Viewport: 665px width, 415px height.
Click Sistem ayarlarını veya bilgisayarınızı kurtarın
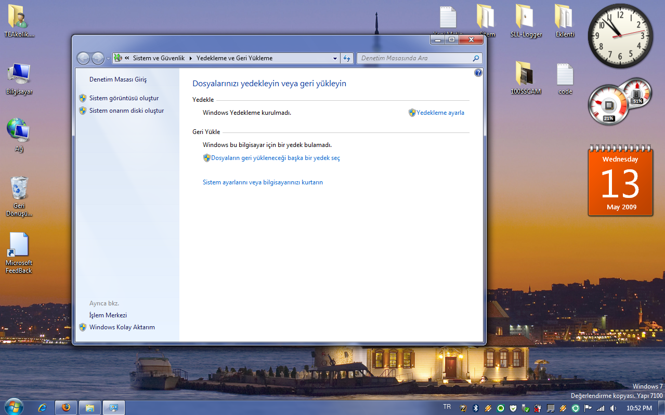click(263, 182)
